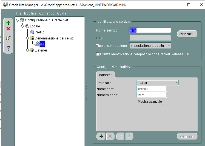The height and width of the screenshot is (146, 205).
Task: Add a new address with the green plus button
Action: pyautogui.click(x=101, y=136)
